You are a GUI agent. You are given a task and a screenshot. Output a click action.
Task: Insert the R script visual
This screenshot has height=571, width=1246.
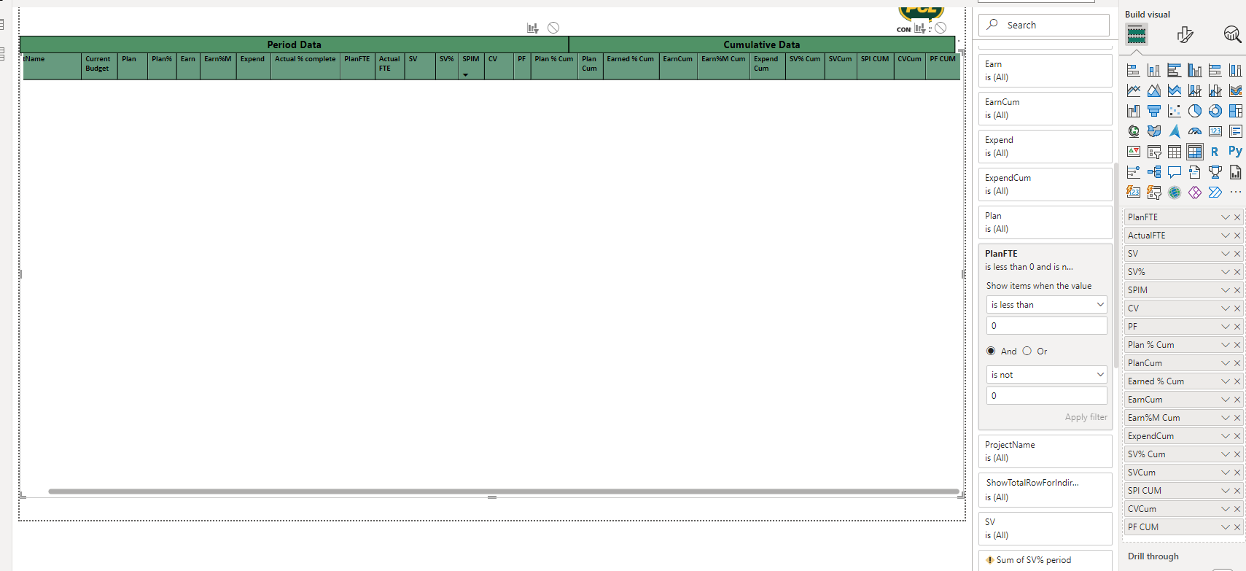click(1215, 152)
